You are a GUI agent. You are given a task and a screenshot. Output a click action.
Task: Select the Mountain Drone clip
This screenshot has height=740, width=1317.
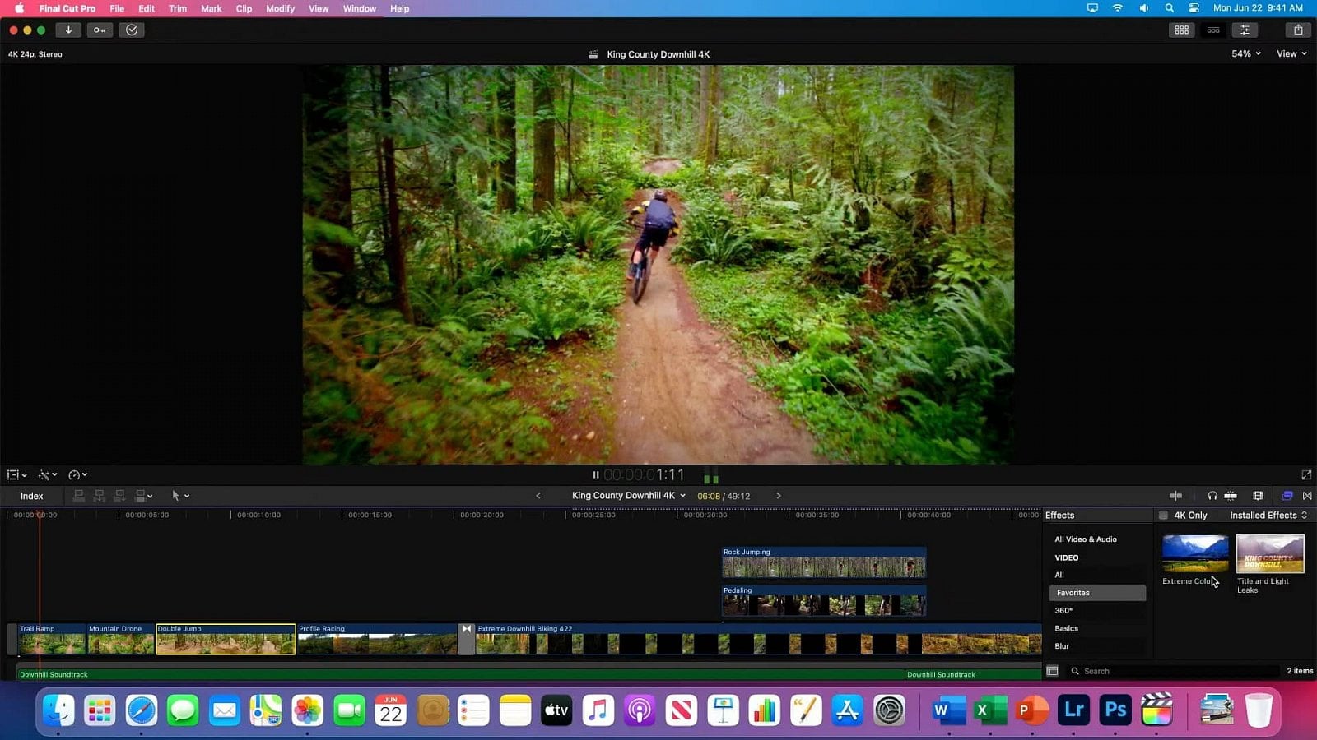click(121, 639)
